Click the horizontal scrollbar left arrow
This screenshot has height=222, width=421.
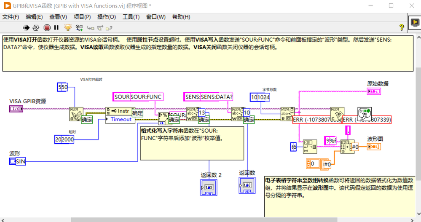tap(3, 220)
